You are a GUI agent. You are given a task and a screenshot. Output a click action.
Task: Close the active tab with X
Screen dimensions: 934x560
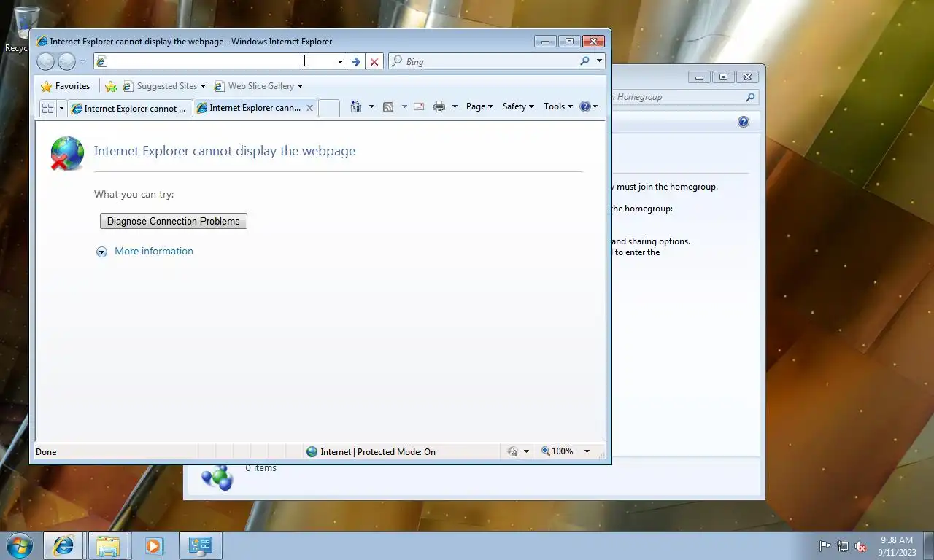pyautogui.click(x=309, y=108)
